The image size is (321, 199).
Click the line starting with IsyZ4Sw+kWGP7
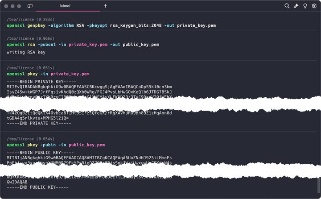click(x=89, y=92)
